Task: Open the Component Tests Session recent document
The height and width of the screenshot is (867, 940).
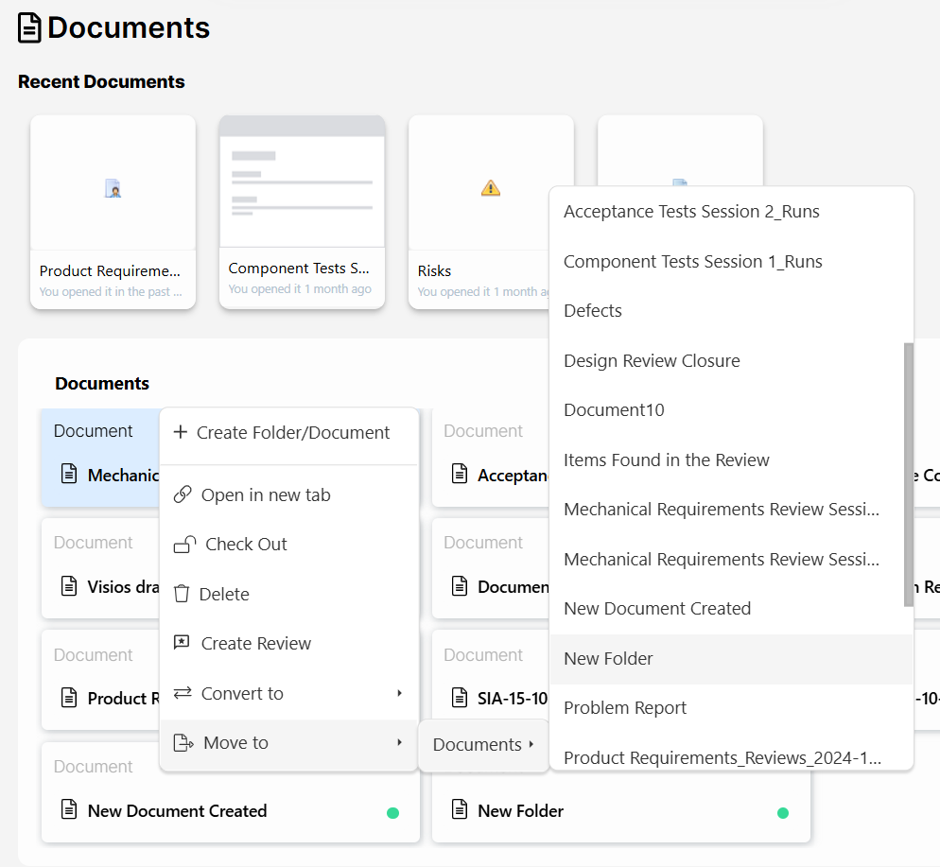Action: (302, 211)
